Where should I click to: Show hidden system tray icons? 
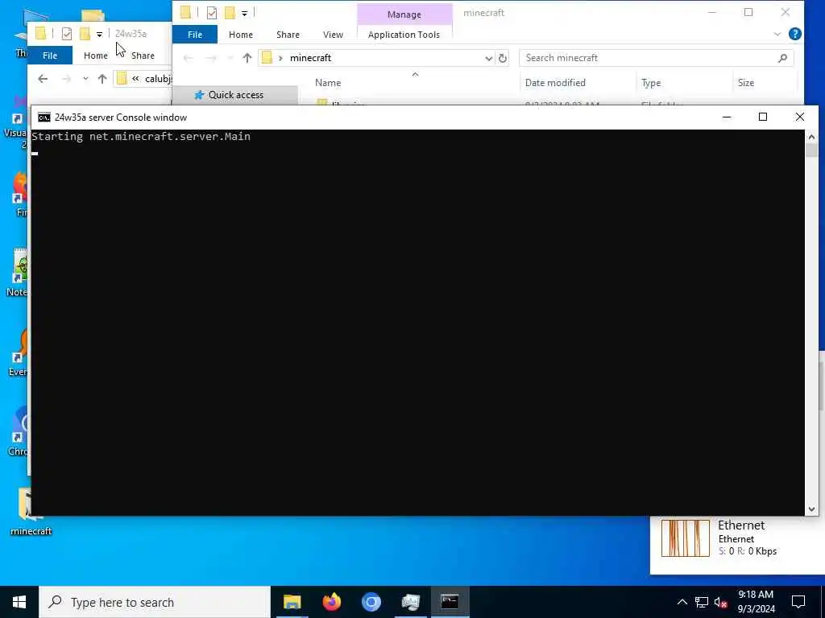[682, 602]
